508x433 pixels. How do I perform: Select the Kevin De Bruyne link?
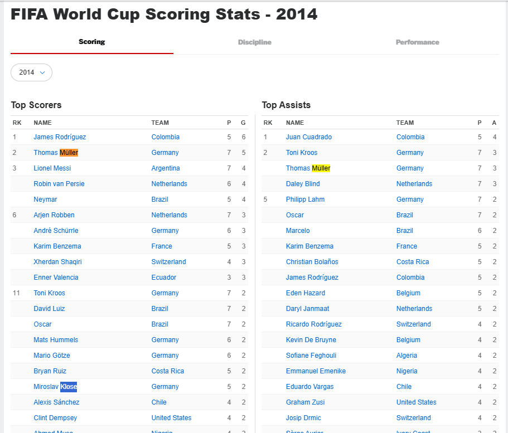[311, 340]
